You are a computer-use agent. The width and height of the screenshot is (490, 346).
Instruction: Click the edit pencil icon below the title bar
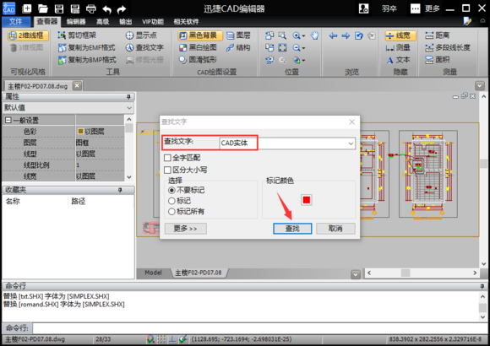click(x=467, y=21)
